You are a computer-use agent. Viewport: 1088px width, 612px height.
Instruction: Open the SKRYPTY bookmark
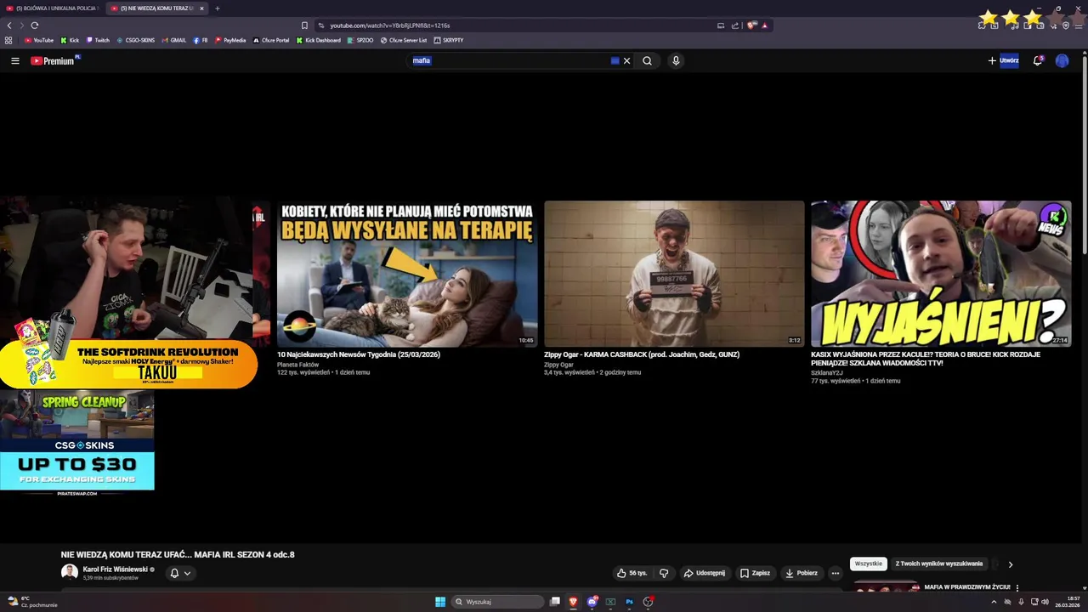point(449,40)
